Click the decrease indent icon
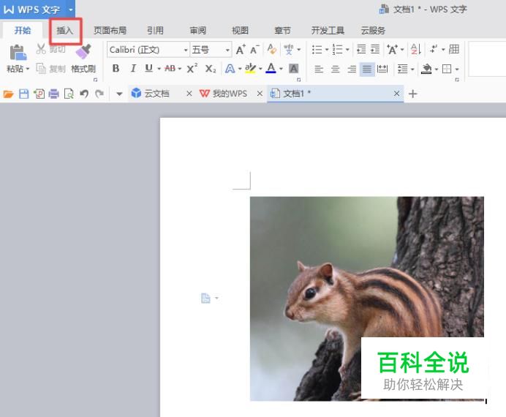506x417 pixels. pos(361,50)
